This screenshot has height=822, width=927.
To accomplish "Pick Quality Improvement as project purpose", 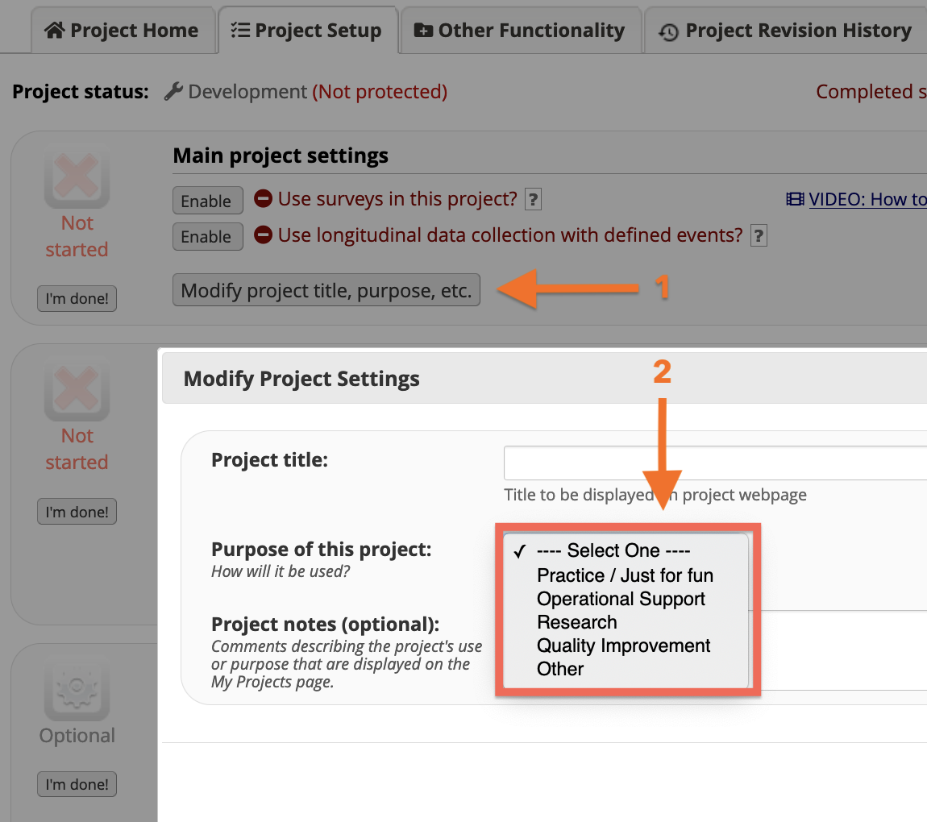I will pyautogui.click(x=623, y=646).
